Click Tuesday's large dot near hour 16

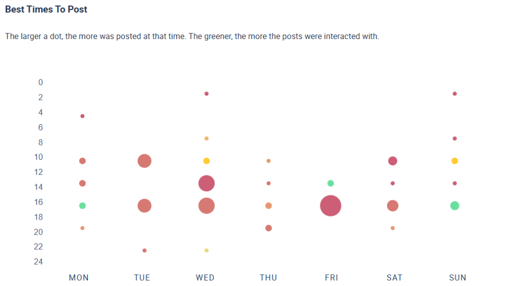[x=144, y=205]
